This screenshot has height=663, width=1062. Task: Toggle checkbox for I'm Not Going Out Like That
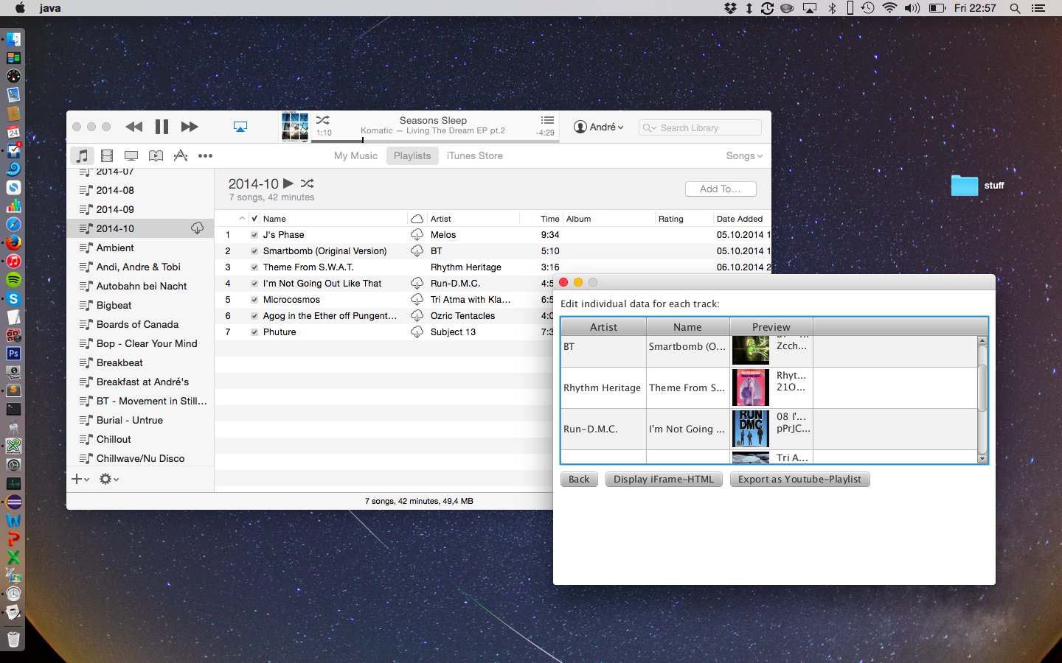[x=254, y=284]
